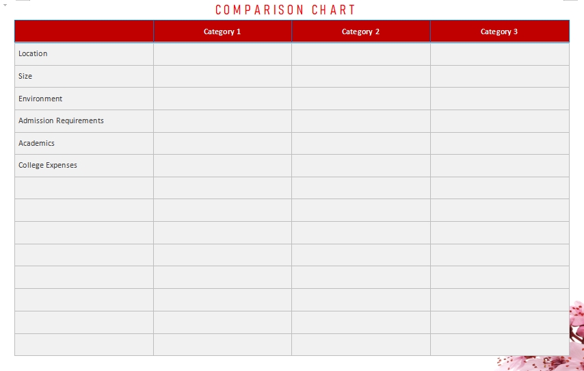Screen dimensions: 584x371
Task: Click the Comparison Chart title text
Action: tap(285, 10)
